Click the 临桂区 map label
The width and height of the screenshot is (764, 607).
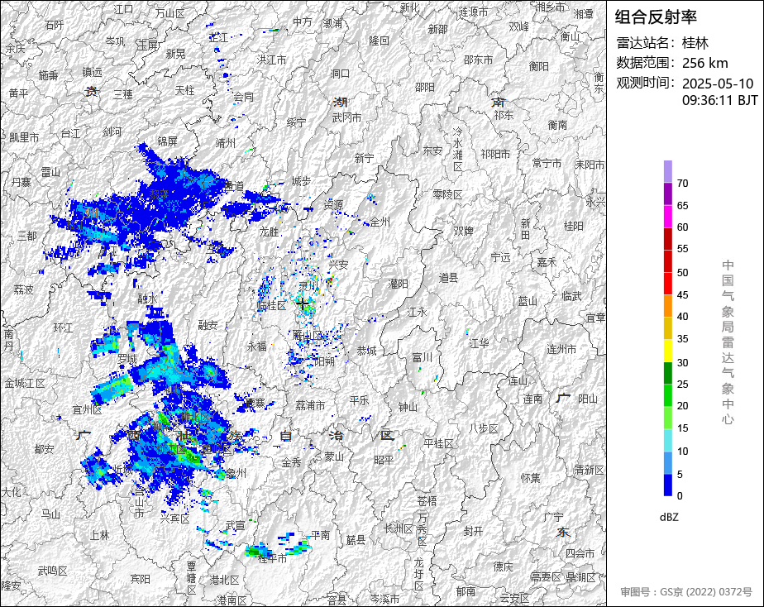tap(272, 305)
